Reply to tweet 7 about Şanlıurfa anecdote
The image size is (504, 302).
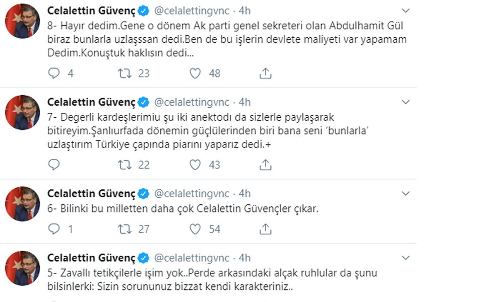coord(54,165)
